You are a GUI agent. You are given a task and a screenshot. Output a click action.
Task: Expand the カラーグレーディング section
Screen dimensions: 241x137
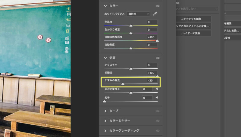click(x=105, y=131)
